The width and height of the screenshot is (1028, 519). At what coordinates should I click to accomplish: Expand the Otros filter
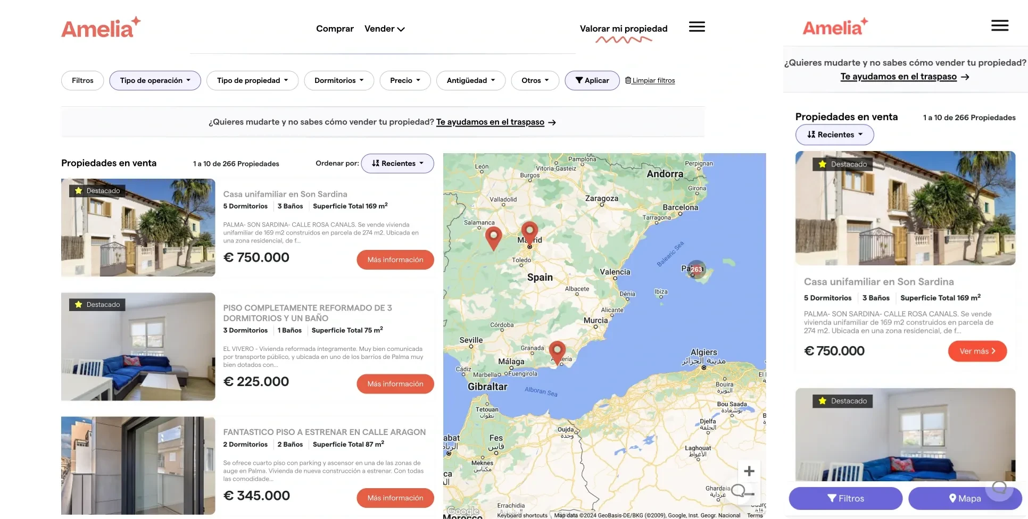pos(535,80)
